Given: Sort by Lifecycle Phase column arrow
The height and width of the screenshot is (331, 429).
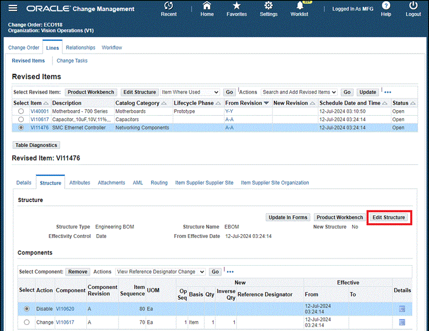Looking at the screenshot, I should [218, 103].
